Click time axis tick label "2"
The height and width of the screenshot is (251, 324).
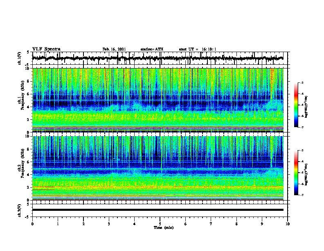coord(83,224)
